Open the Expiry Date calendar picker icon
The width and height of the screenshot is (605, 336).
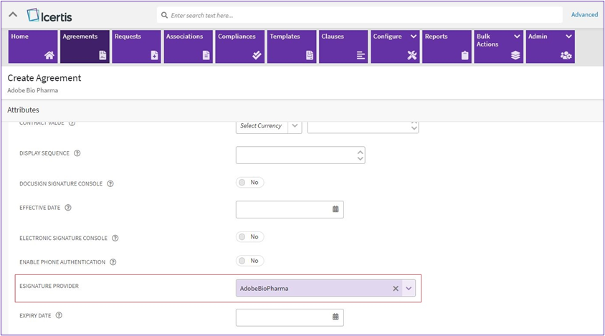pos(335,317)
